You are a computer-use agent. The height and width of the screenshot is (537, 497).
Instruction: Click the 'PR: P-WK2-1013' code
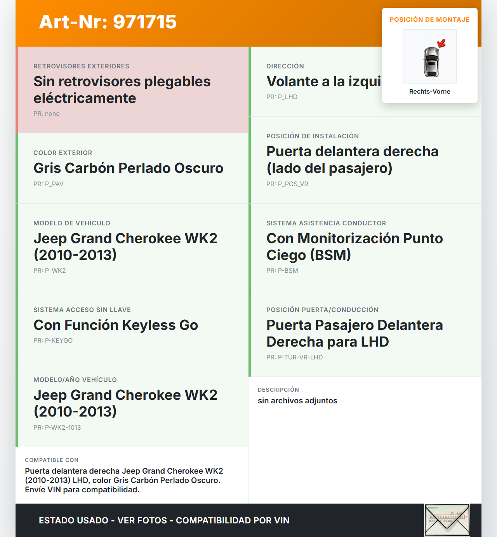pyautogui.click(x=57, y=427)
